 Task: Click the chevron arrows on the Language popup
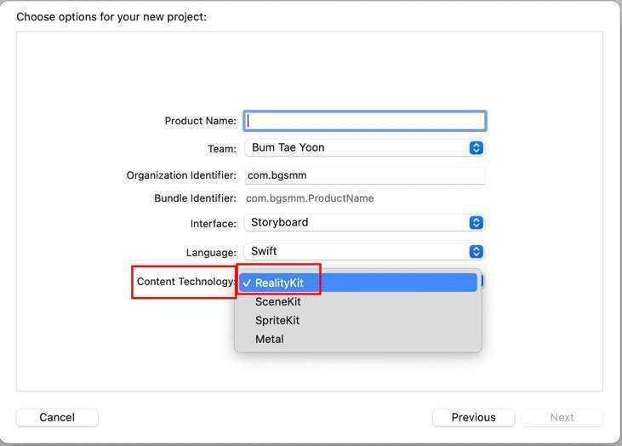pyautogui.click(x=476, y=252)
